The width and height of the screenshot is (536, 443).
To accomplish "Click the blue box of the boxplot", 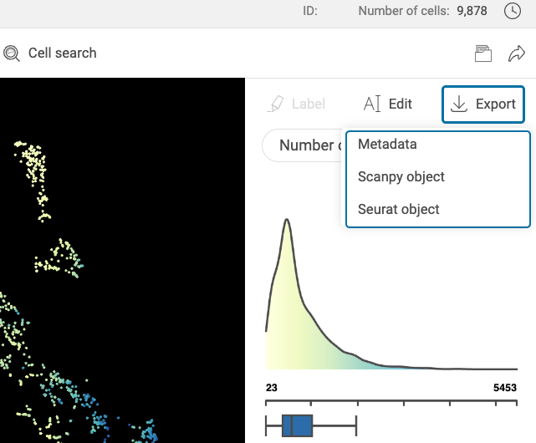I will [x=297, y=425].
